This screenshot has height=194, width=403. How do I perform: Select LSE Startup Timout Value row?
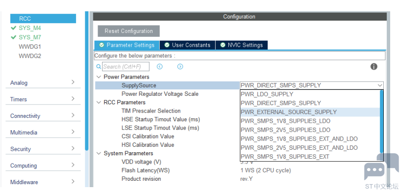coord(160,128)
